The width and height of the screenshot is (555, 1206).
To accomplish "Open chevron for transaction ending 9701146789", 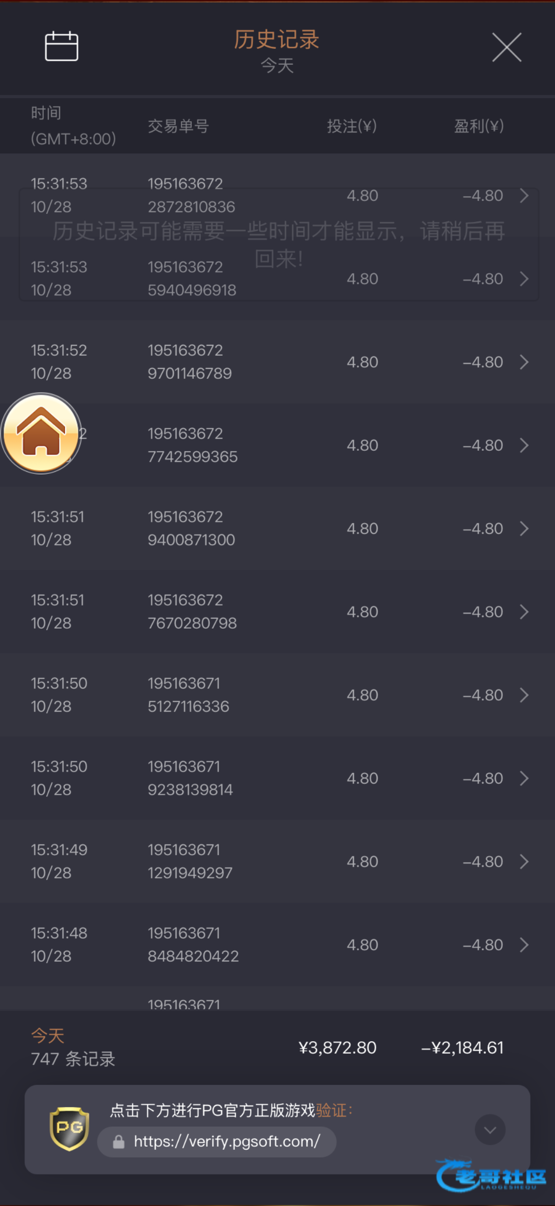I will tap(524, 362).
